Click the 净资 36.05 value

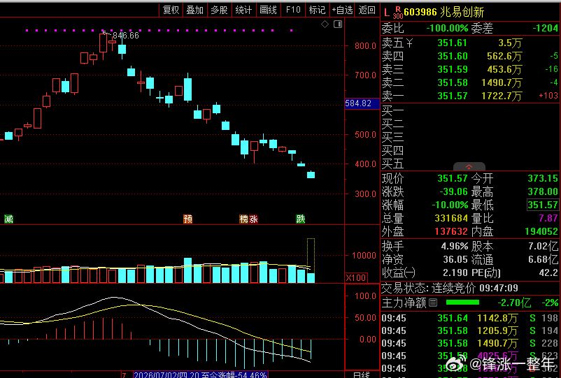coord(455,259)
